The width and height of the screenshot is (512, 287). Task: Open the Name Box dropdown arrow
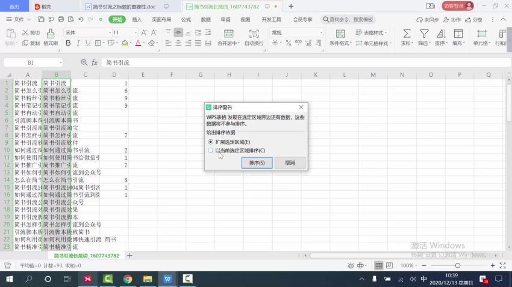pyautogui.click(x=60, y=62)
